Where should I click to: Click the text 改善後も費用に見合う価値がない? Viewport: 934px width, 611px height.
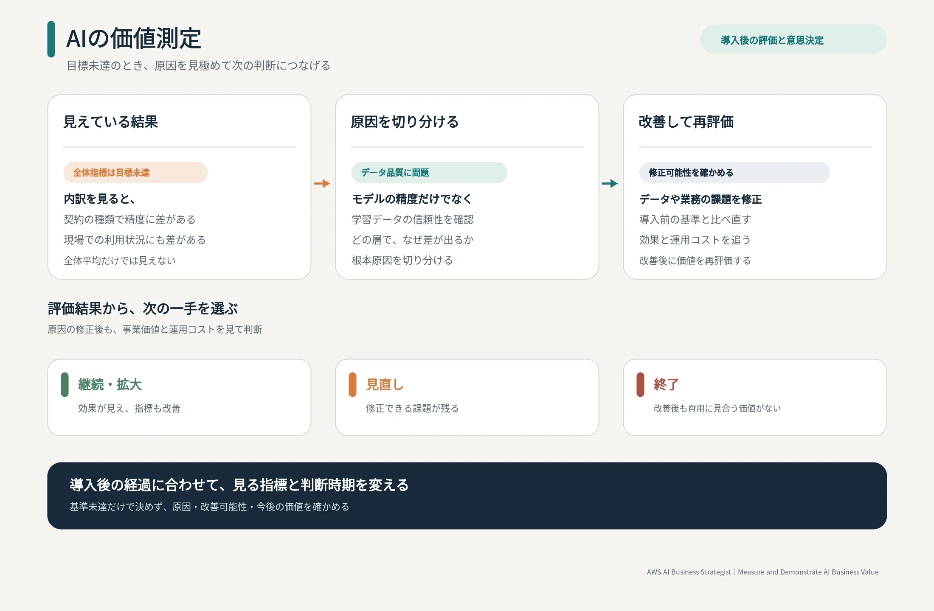pyautogui.click(x=717, y=408)
